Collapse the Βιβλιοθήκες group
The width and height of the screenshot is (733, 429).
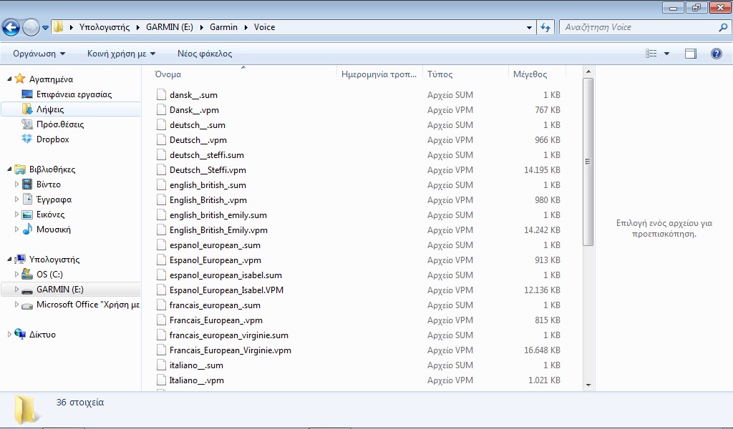click(x=9, y=169)
